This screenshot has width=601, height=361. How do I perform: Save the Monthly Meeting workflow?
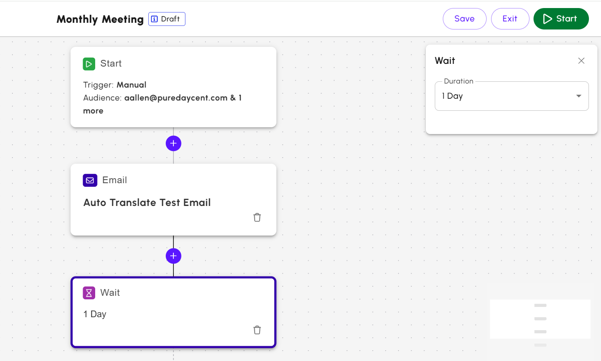tap(464, 19)
